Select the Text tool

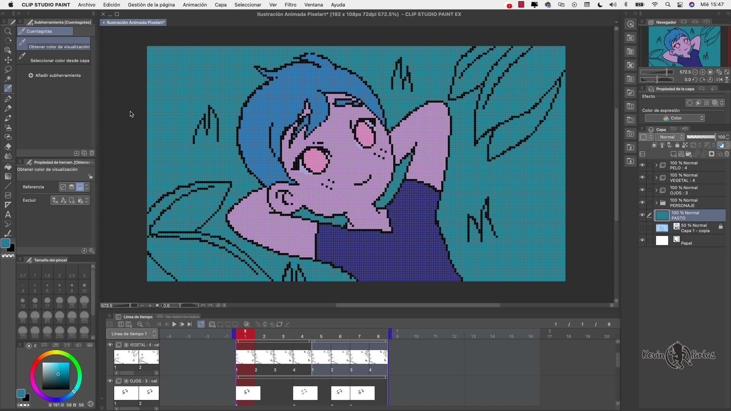coord(8,214)
